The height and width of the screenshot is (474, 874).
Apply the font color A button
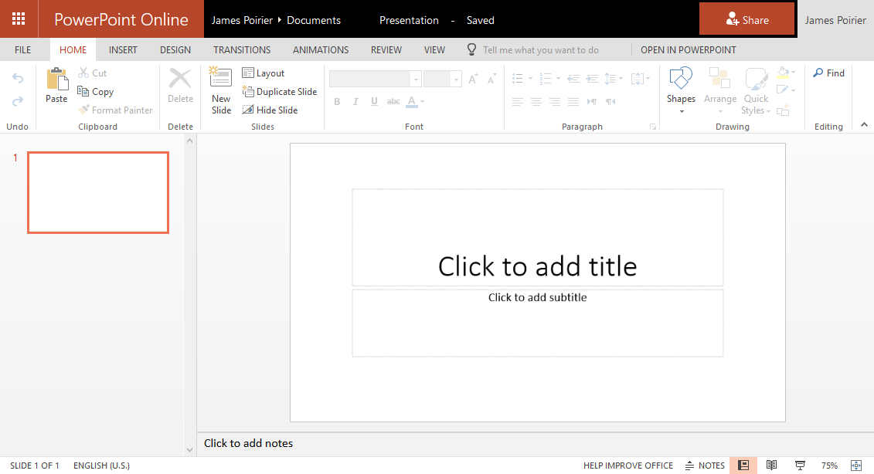click(411, 101)
